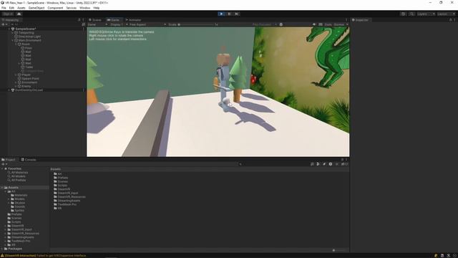Pause the game with the Pause button
Screen dimensions: 458x258
pos(229,14)
